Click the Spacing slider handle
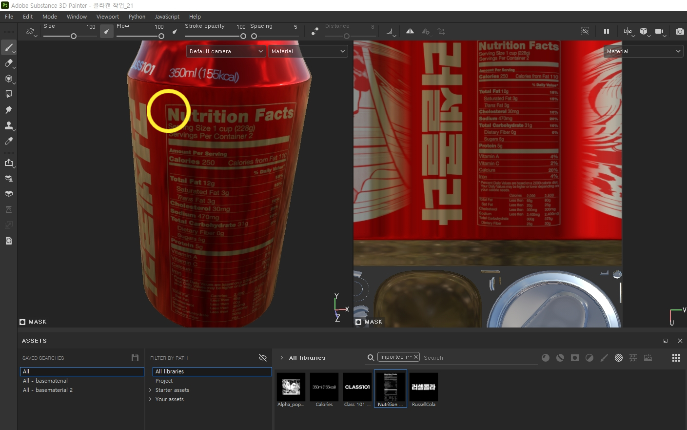Viewport: 687px width, 430px height. point(254,36)
